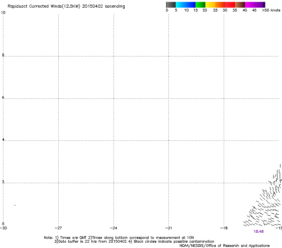
Task: Click the legend tick label 40
Action: point(245,10)
